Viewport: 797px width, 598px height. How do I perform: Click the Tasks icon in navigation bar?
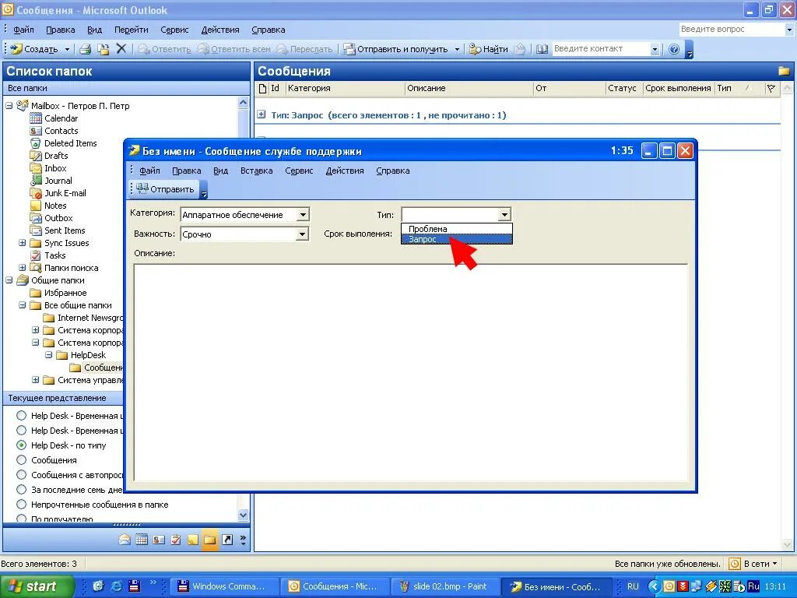[176, 540]
